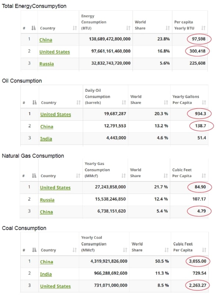Open China link in Coal Consumption table

[46, 262]
